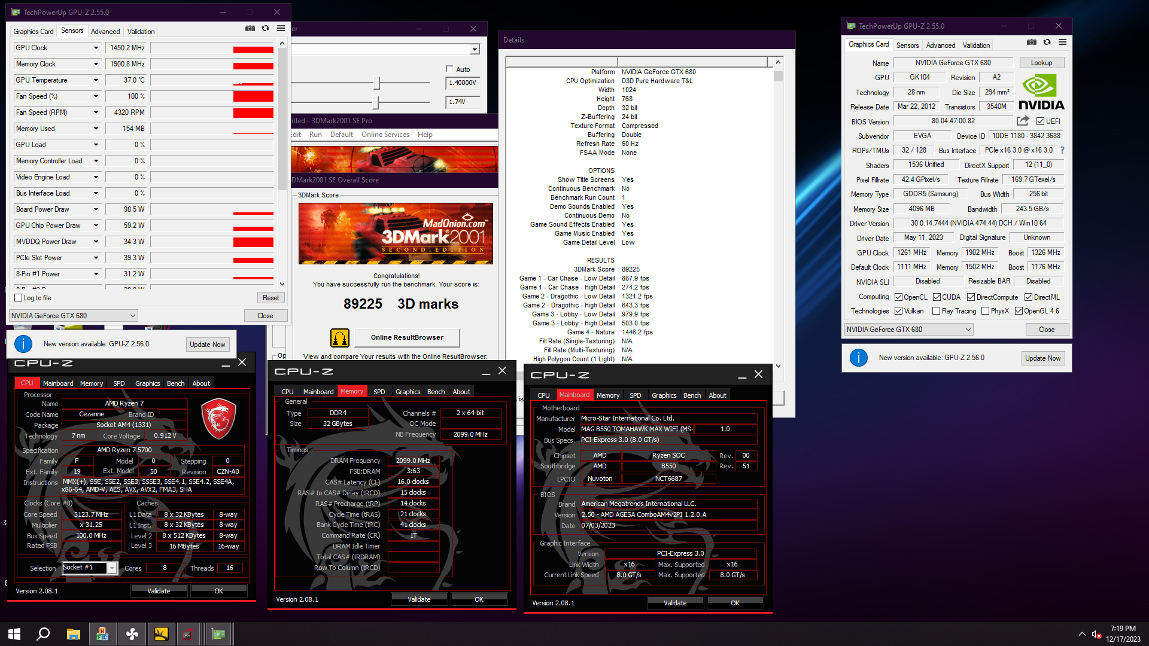
Task: Take screenshot in GPU-Z Sensors window
Action: [x=250, y=28]
